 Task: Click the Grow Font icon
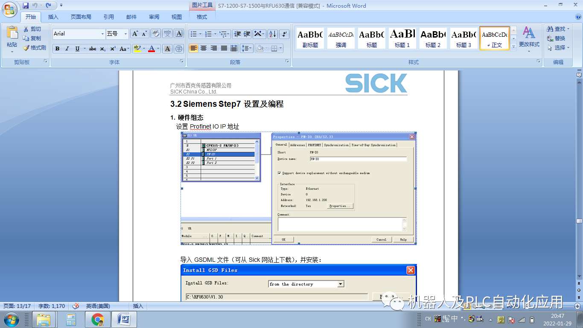pos(135,34)
